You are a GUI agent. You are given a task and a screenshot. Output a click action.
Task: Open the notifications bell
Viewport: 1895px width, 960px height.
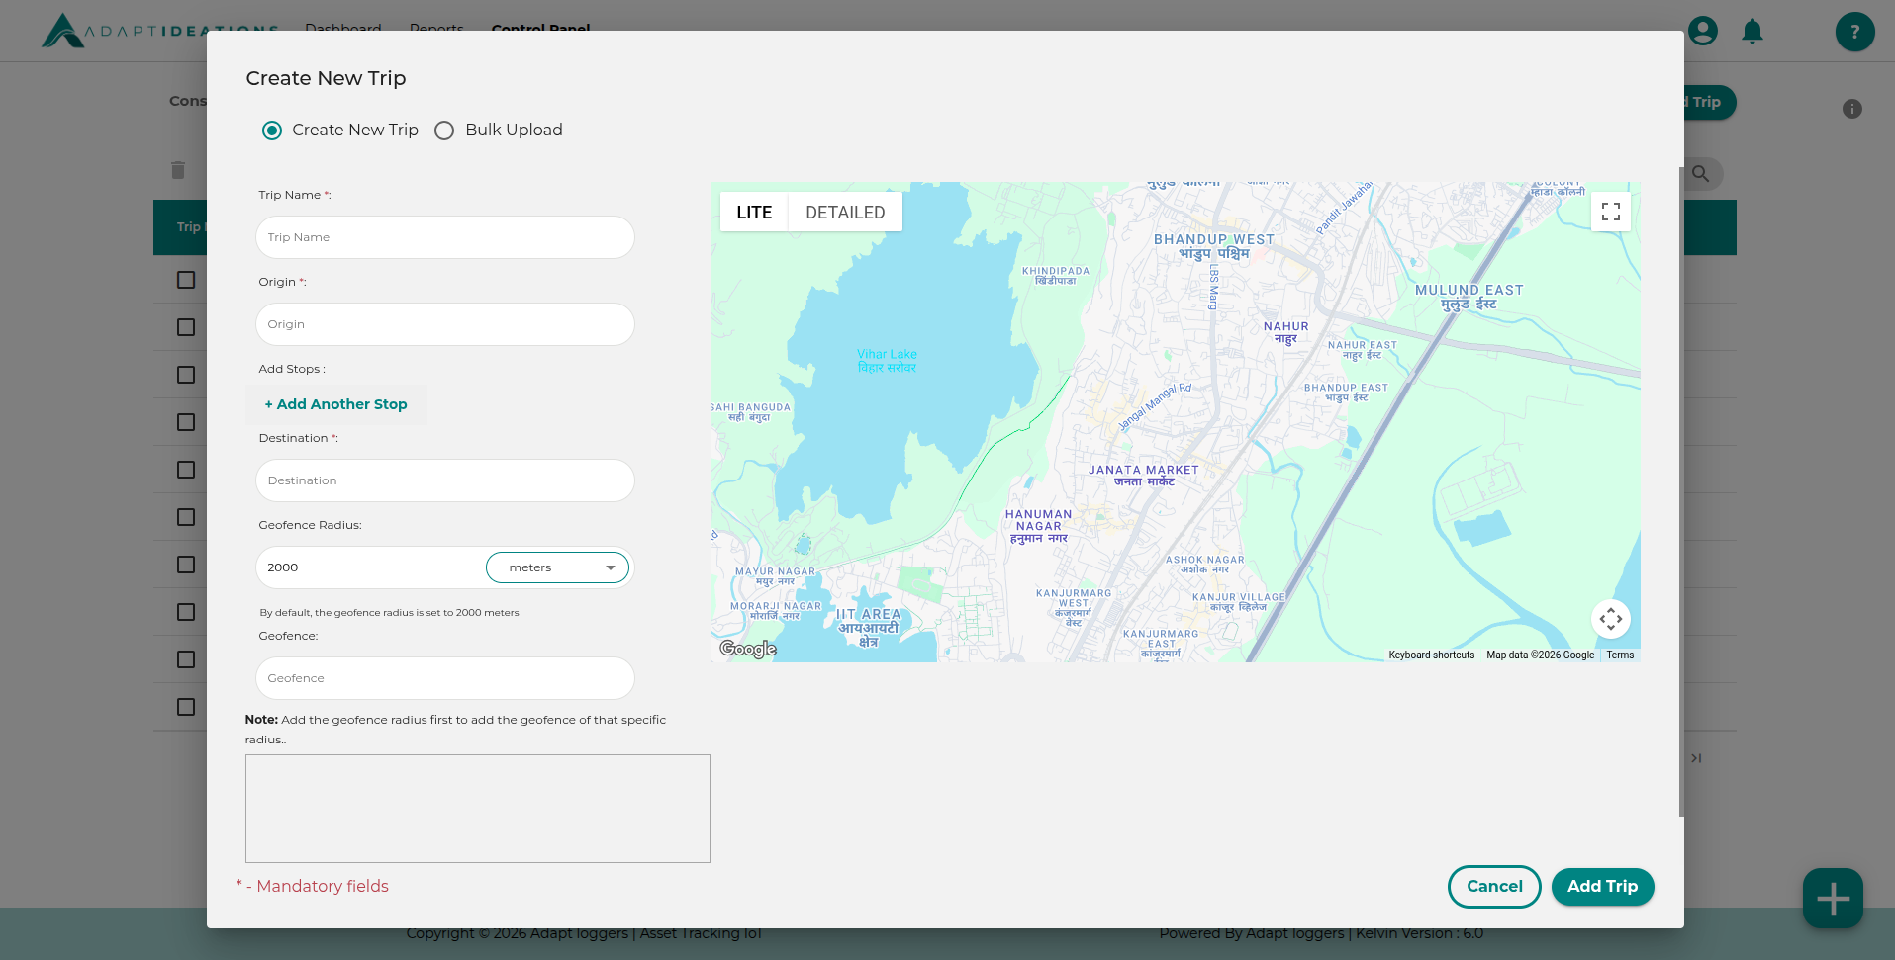coord(1752,32)
